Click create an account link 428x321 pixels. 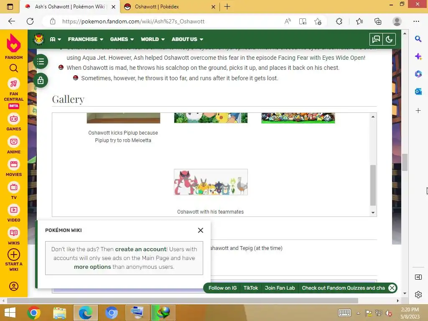140,249
